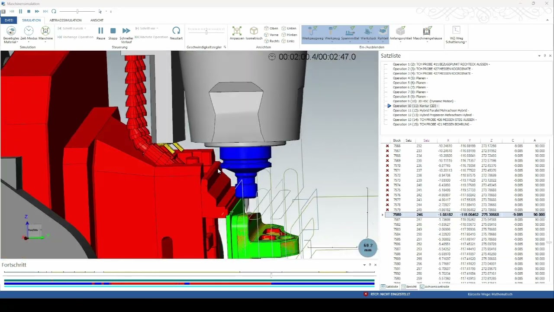554x312 pixels.
Task: Click fast forward in quick access toolbar
Action: click(x=37, y=11)
